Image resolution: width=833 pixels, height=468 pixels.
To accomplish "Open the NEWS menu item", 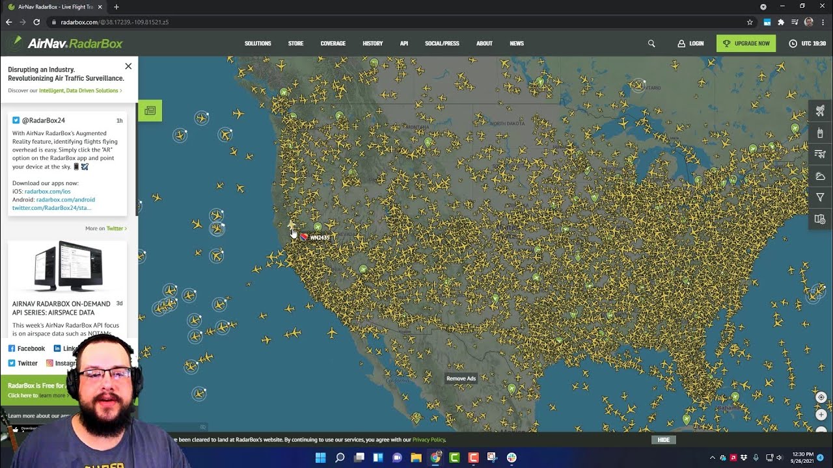I will click(517, 44).
